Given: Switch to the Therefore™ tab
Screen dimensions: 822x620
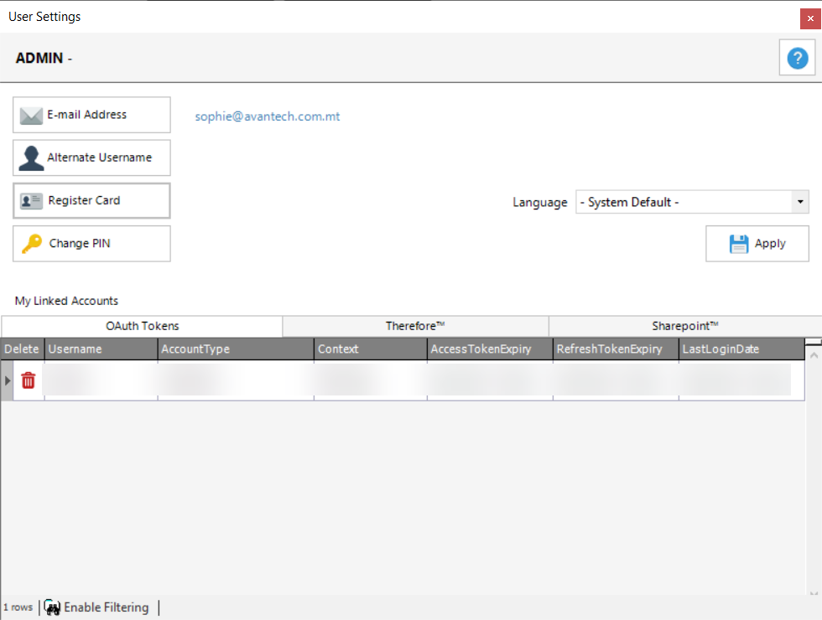Looking at the screenshot, I should (x=415, y=326).
